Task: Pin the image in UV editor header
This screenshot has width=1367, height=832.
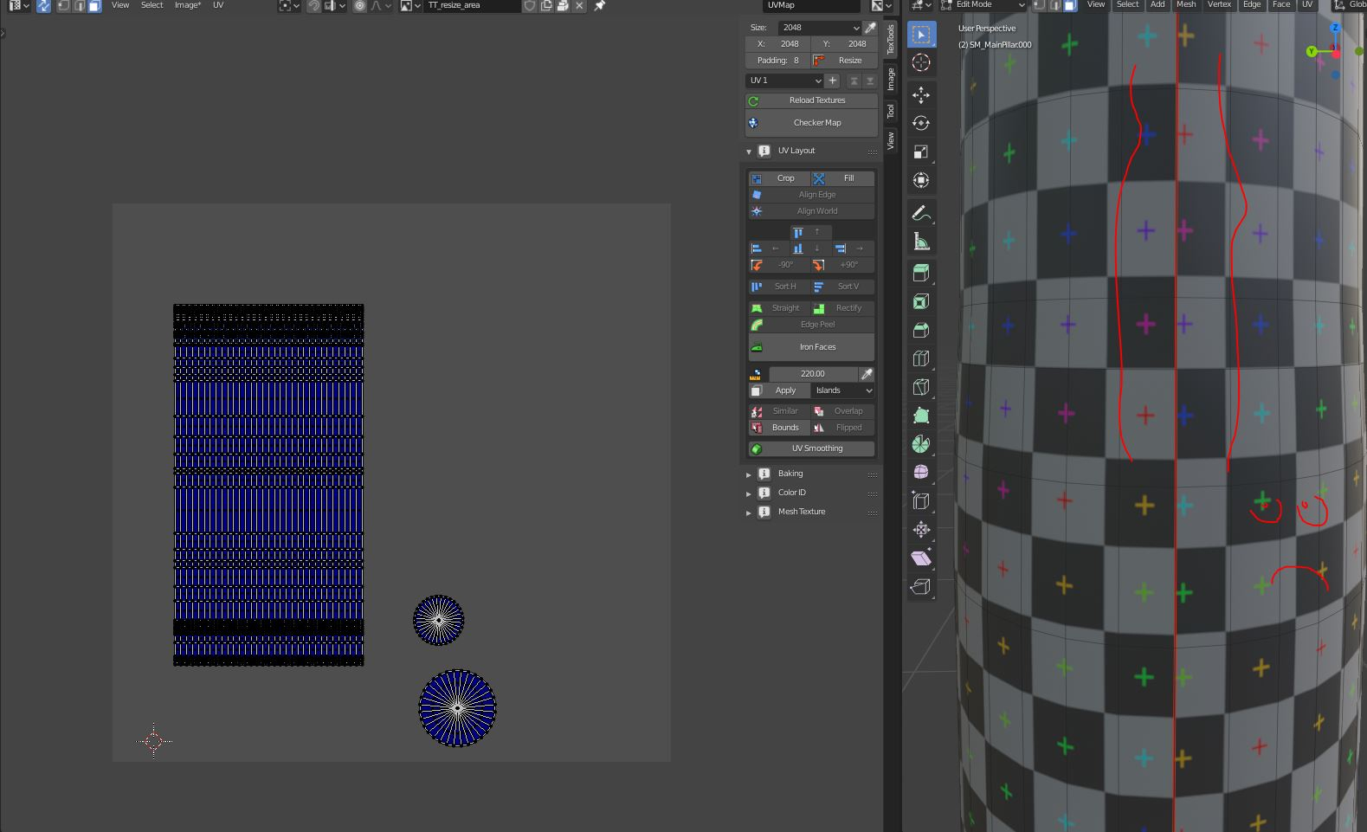Action: click(599, 5)
